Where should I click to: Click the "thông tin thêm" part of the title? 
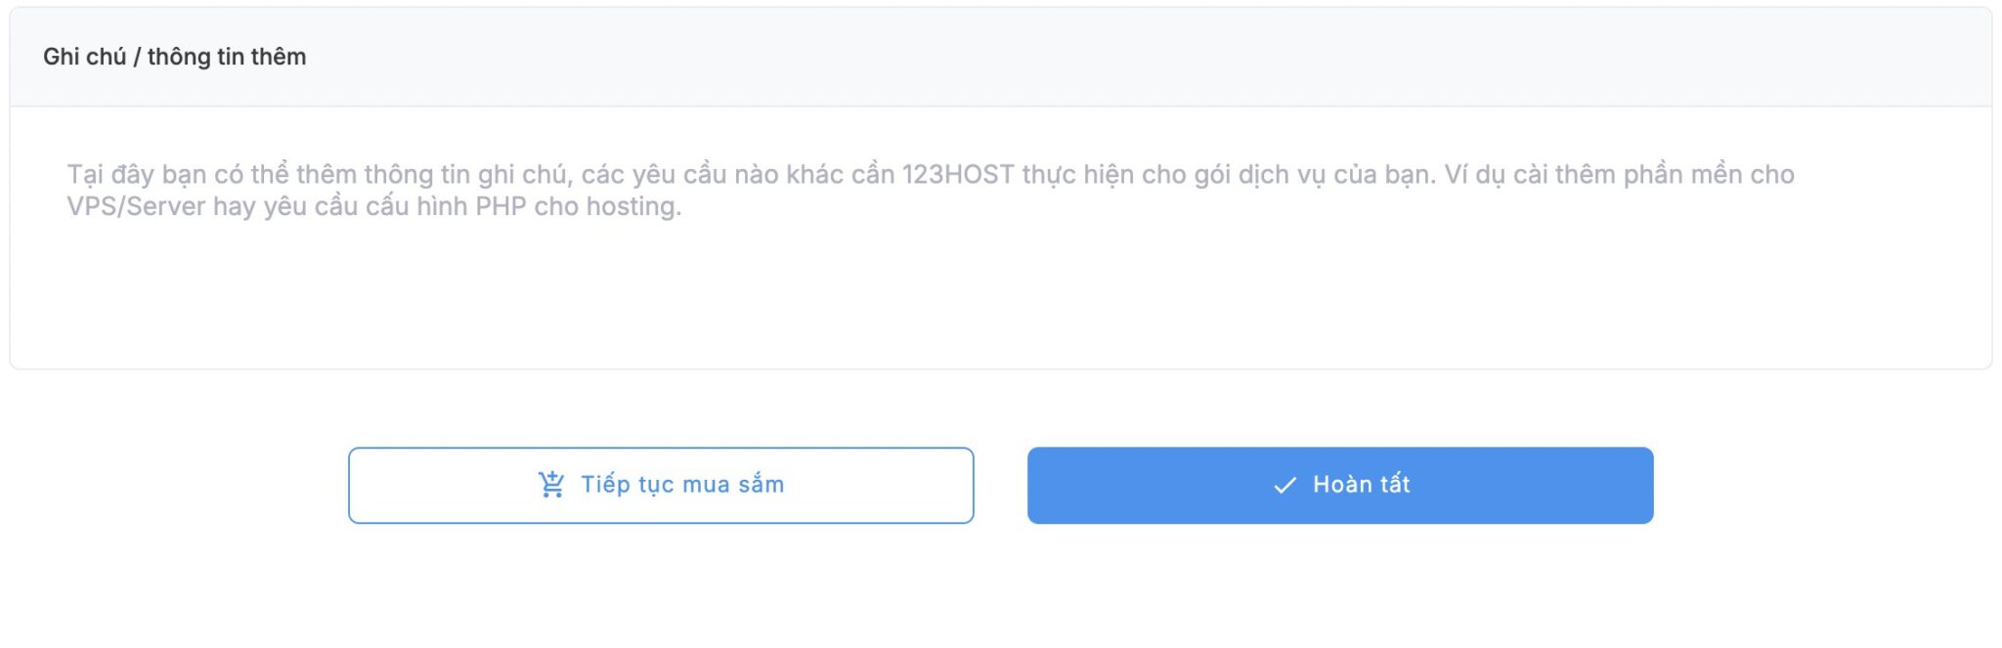click(227, 57)
